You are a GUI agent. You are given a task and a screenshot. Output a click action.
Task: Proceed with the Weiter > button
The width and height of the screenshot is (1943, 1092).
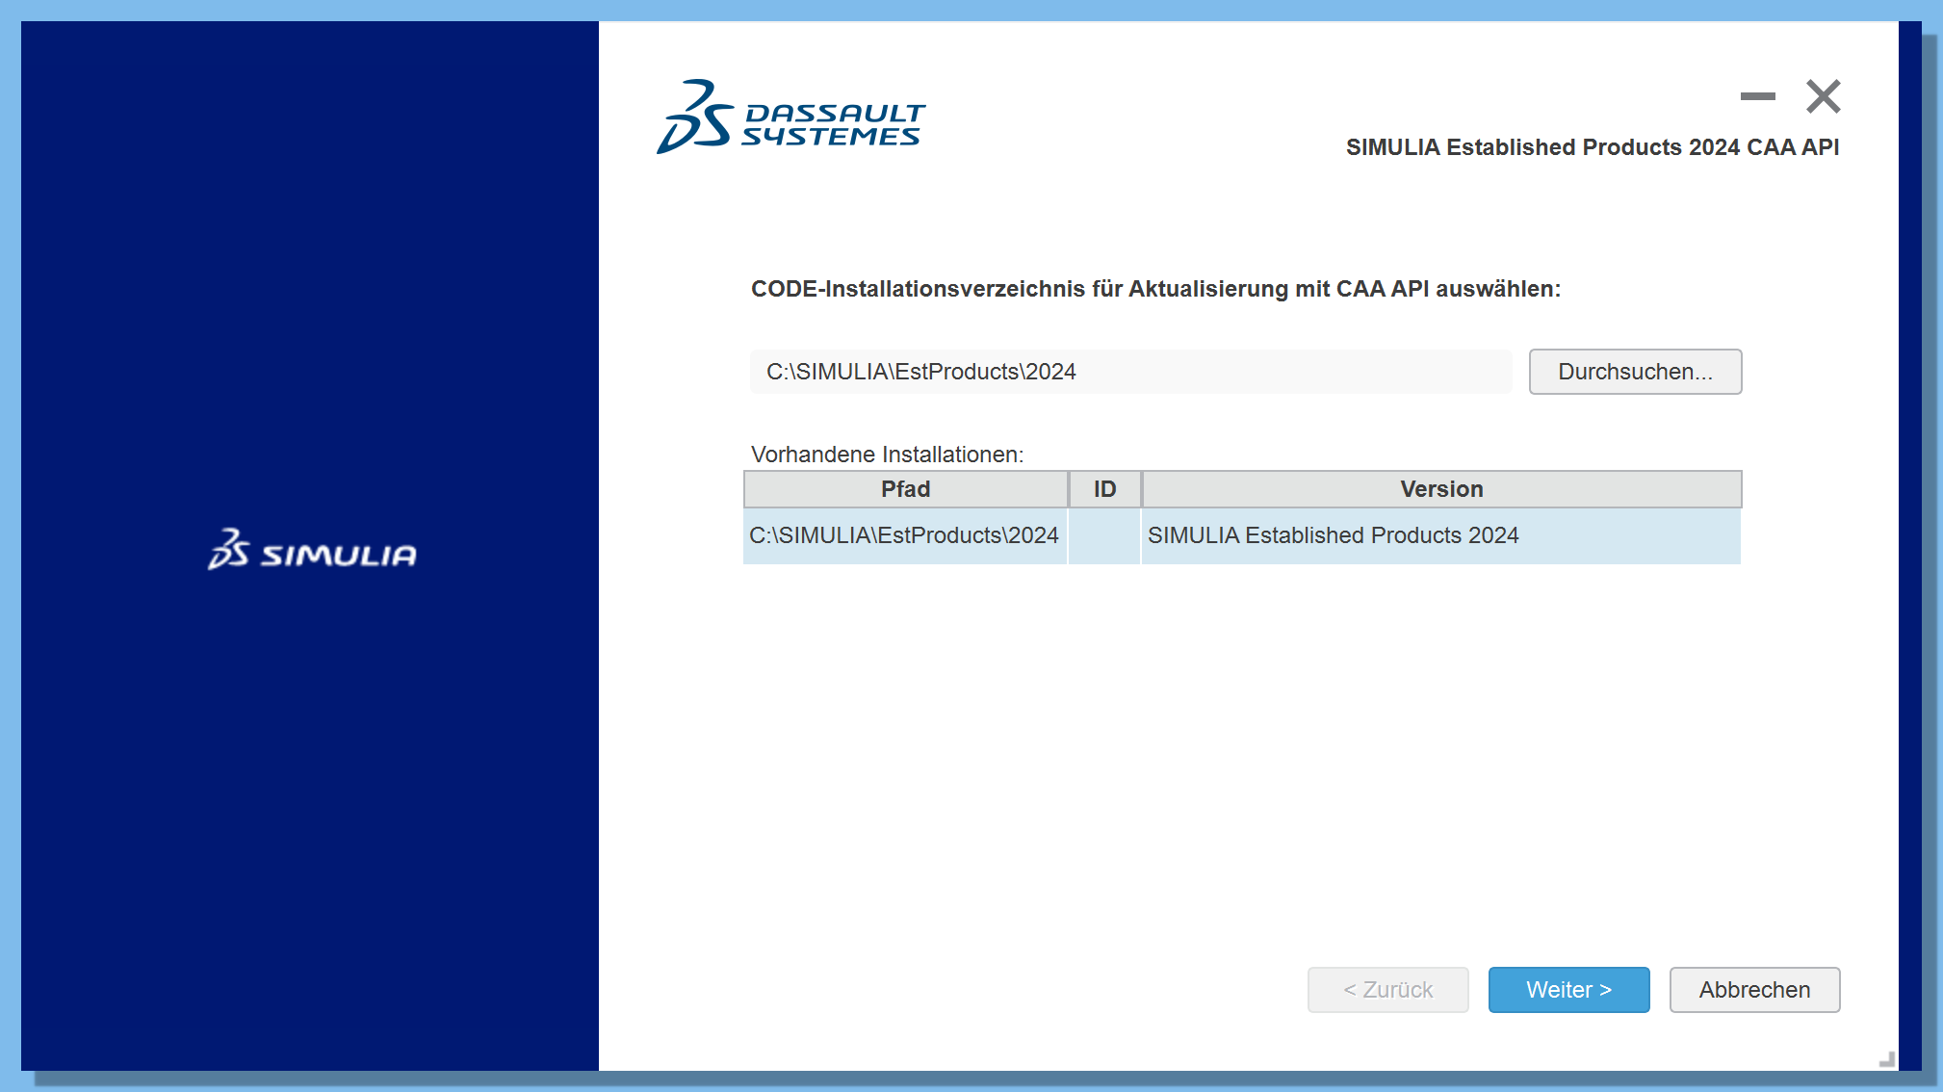1568,990
